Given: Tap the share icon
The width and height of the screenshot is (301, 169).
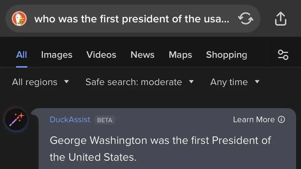Looking at the screenshot, I should tap(281, 18).
